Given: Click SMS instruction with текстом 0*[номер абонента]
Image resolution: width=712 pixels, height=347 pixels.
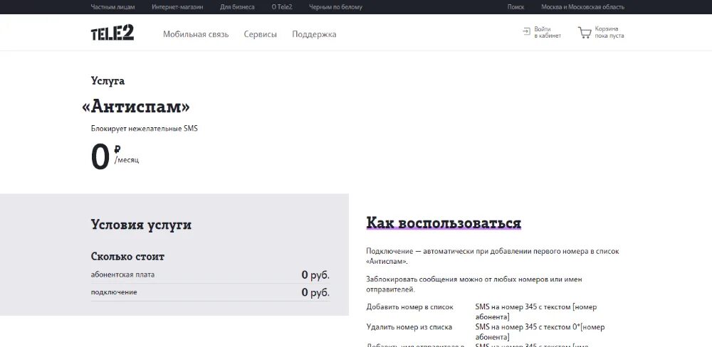Looking at the screenshot, I should 540,332.
